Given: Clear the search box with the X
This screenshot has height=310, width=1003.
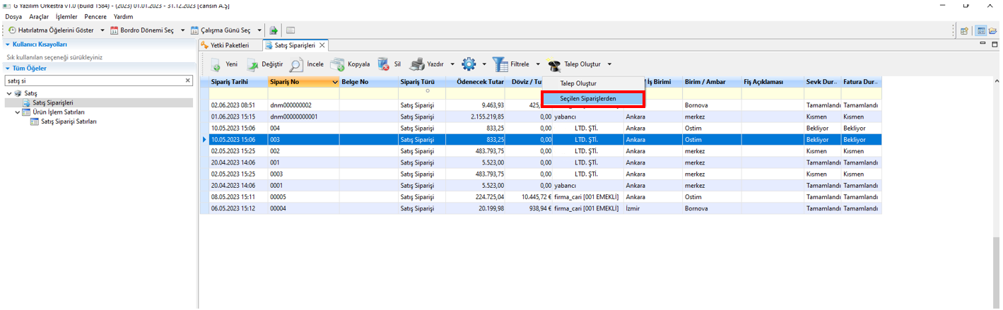Looking at the screenshot, I should (x=188, y=81).
